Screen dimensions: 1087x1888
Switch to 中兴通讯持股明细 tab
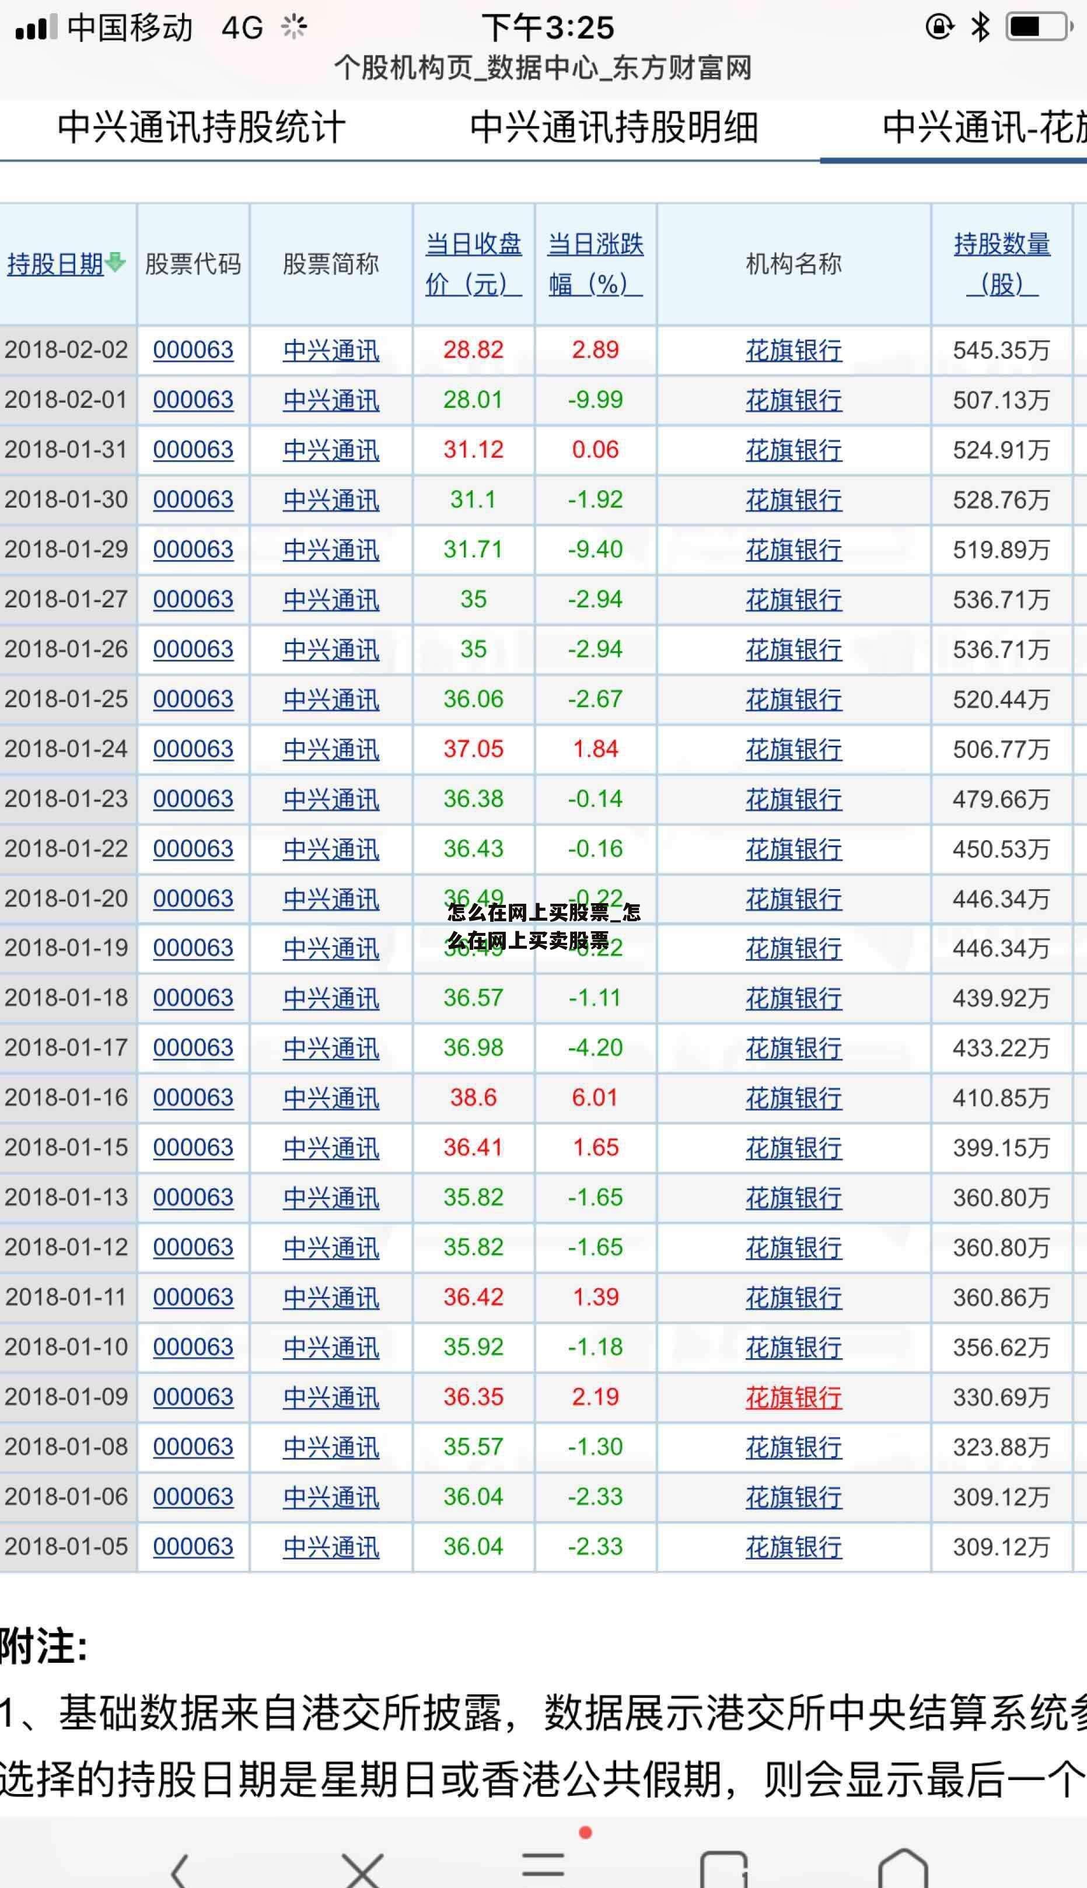click(614, 127)
